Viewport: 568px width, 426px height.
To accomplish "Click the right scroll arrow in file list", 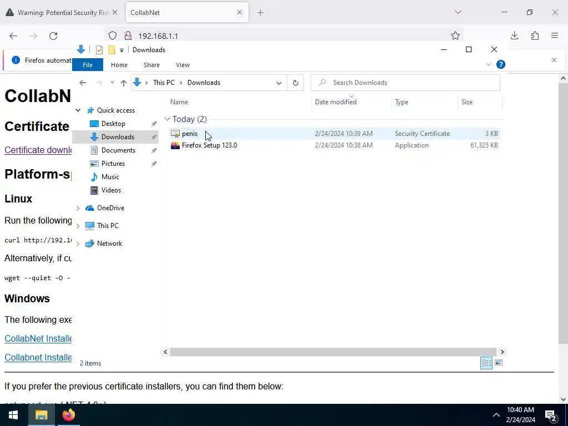I will pyautogui.click(x=502, y=352).
